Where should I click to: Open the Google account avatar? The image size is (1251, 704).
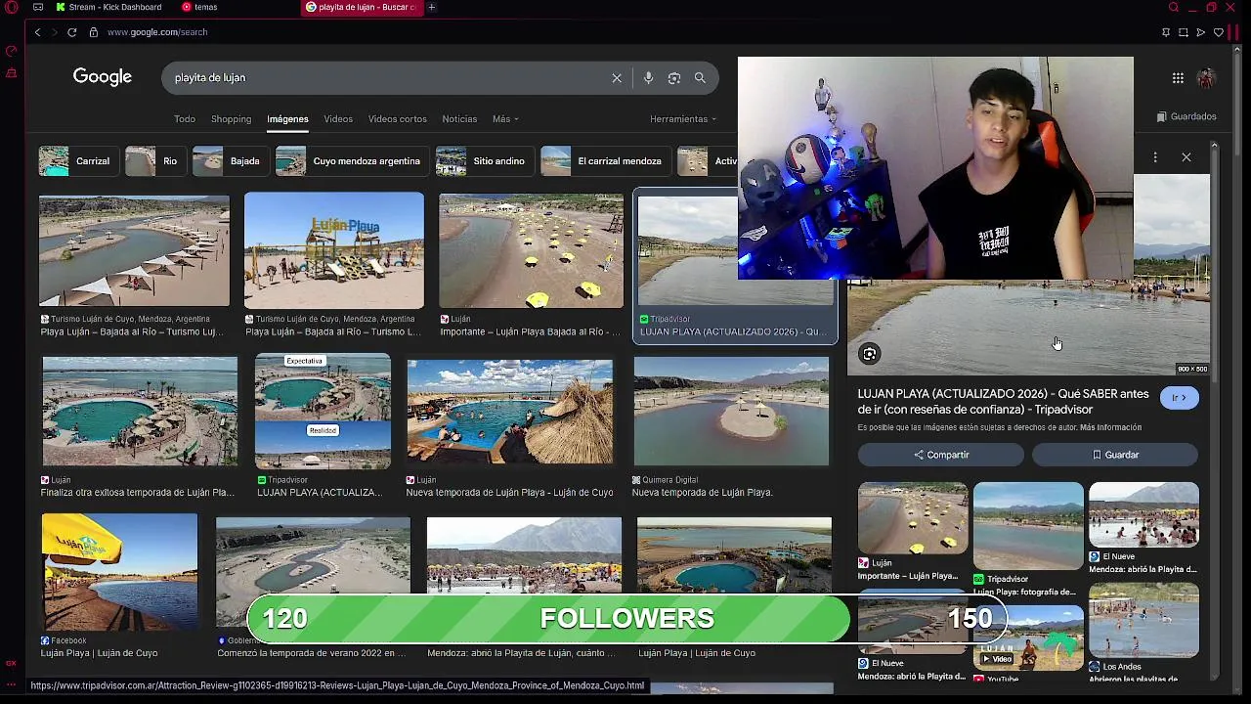click(x=1206, y=78)
